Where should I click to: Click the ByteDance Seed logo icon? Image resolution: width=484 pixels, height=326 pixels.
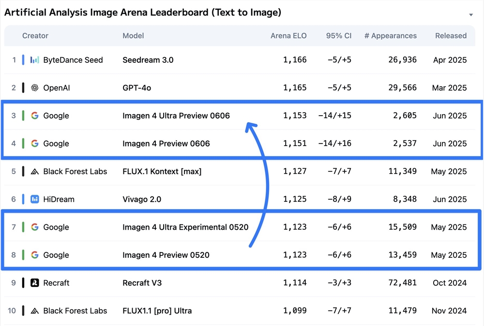34,60
